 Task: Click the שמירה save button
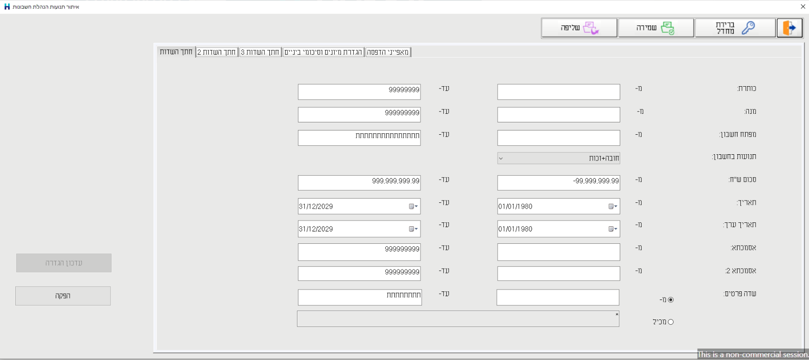656,28
